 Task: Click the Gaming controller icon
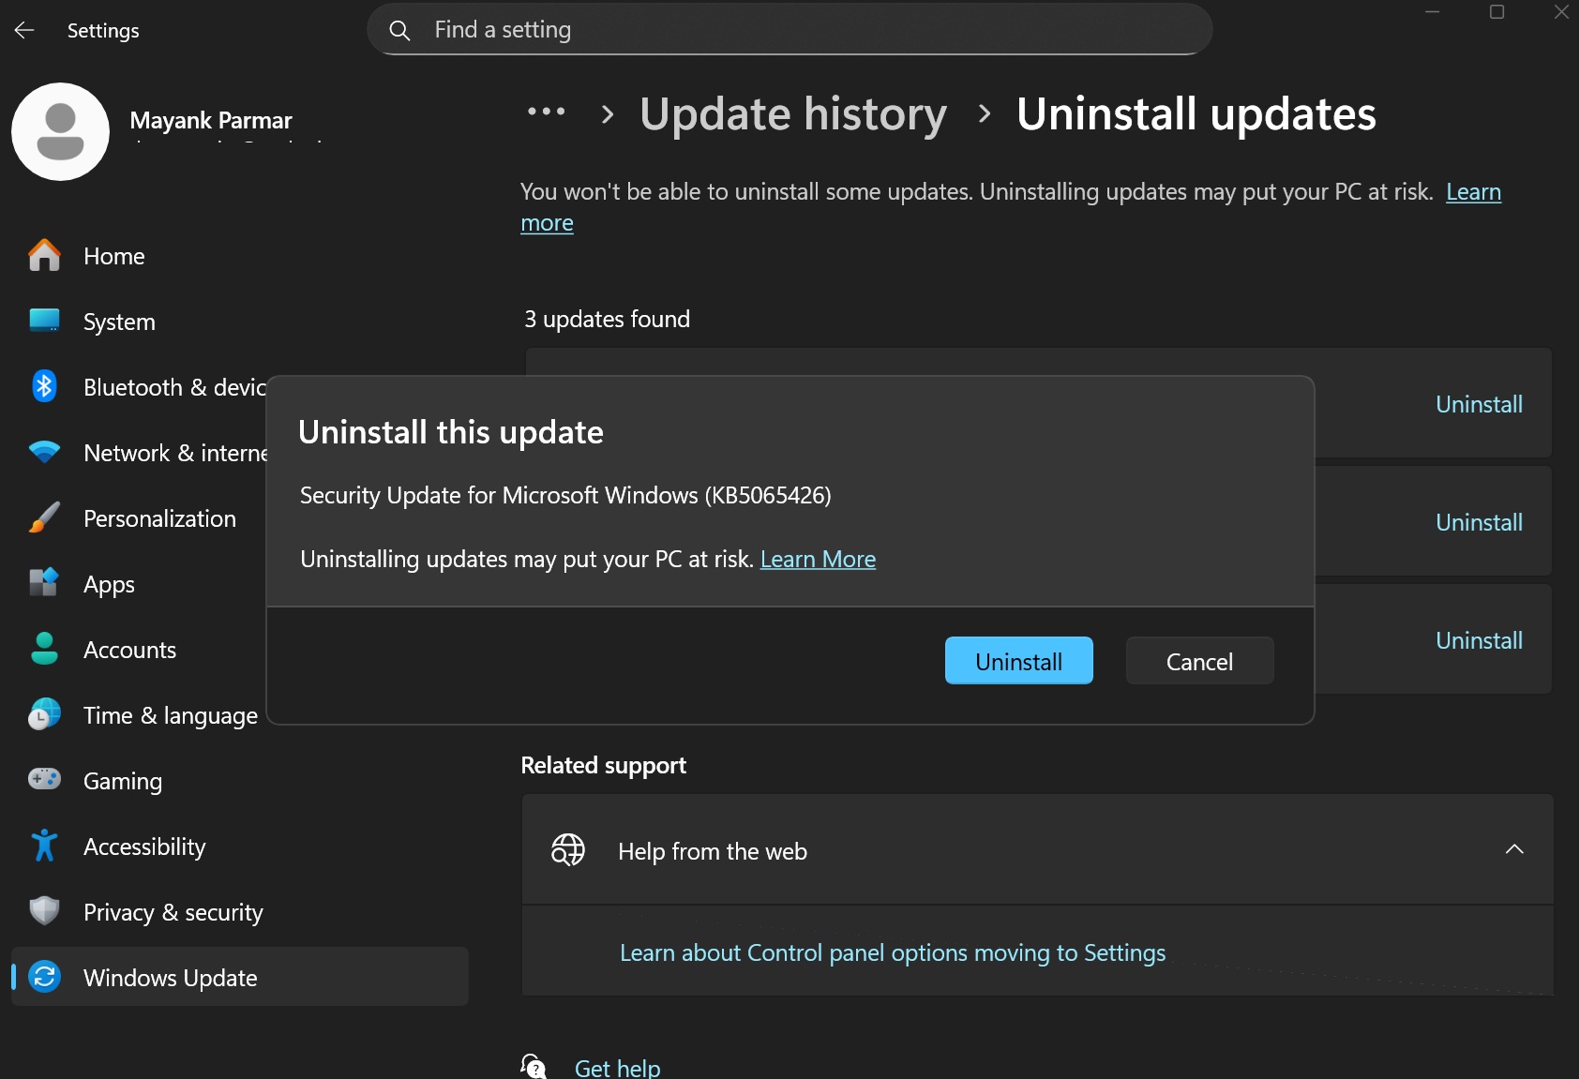(44, 780)
